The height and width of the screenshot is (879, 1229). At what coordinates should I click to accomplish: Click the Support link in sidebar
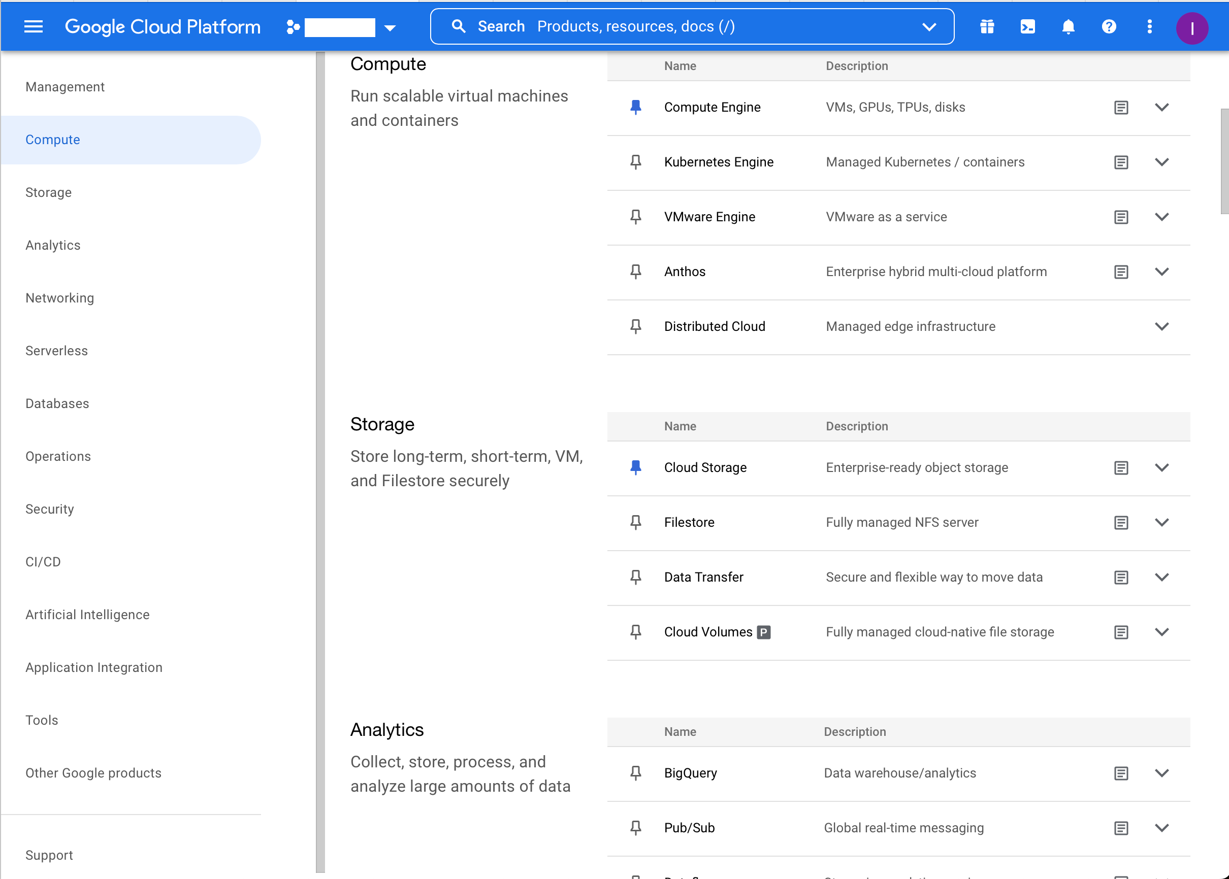49,855
